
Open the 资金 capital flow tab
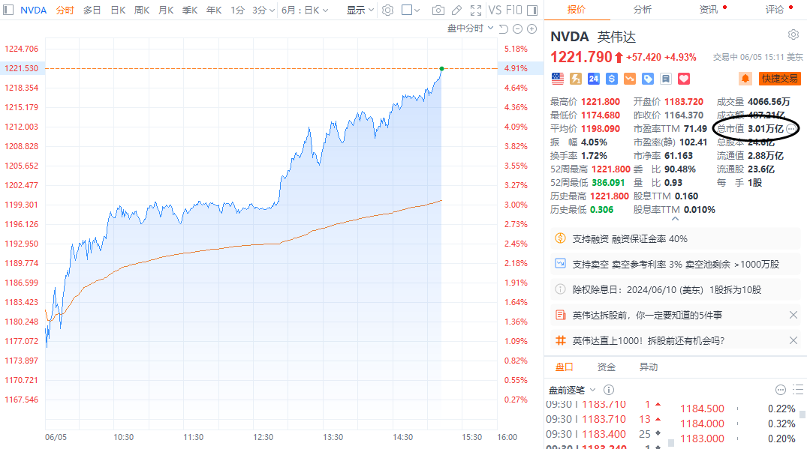pyautogui.click(x=606, y=367)
